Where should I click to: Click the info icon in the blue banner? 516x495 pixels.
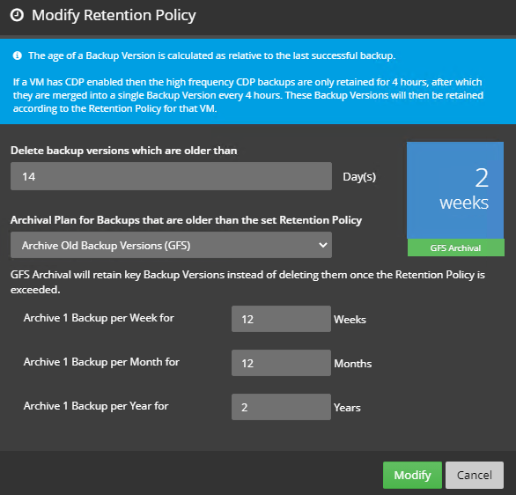tap(17, 55)
